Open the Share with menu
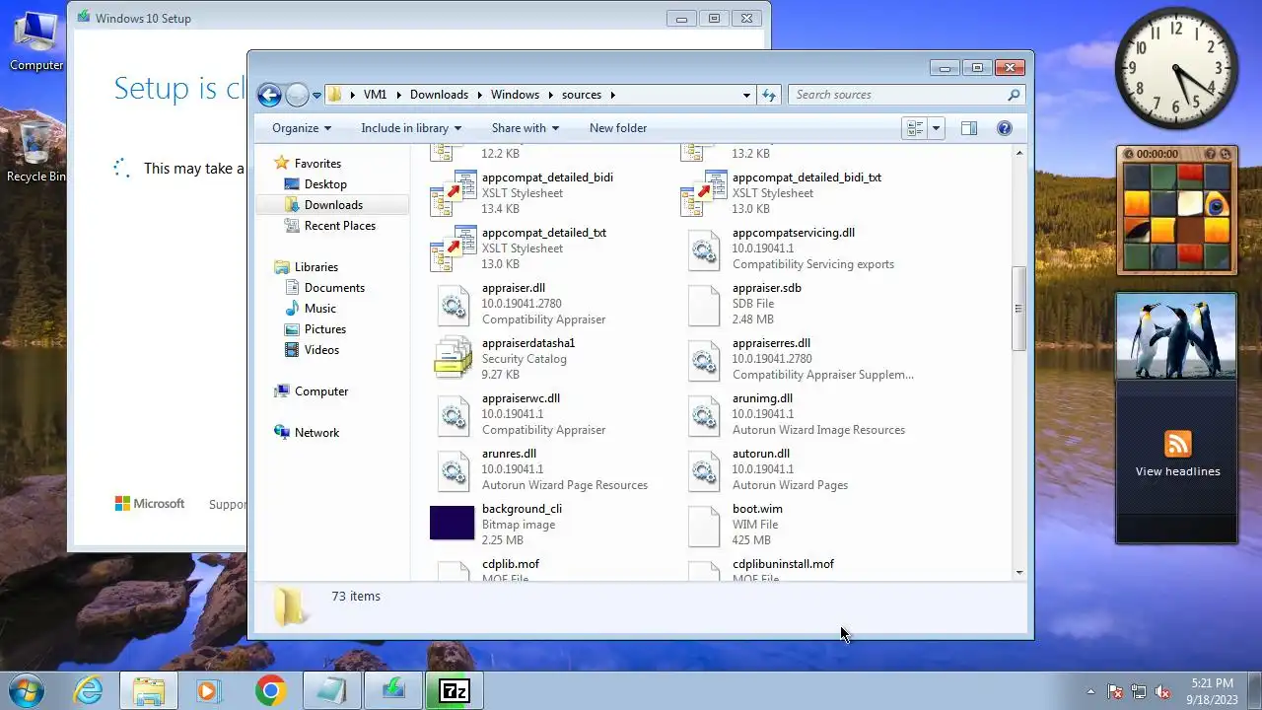1262x710 pixels. coord(526,128)
